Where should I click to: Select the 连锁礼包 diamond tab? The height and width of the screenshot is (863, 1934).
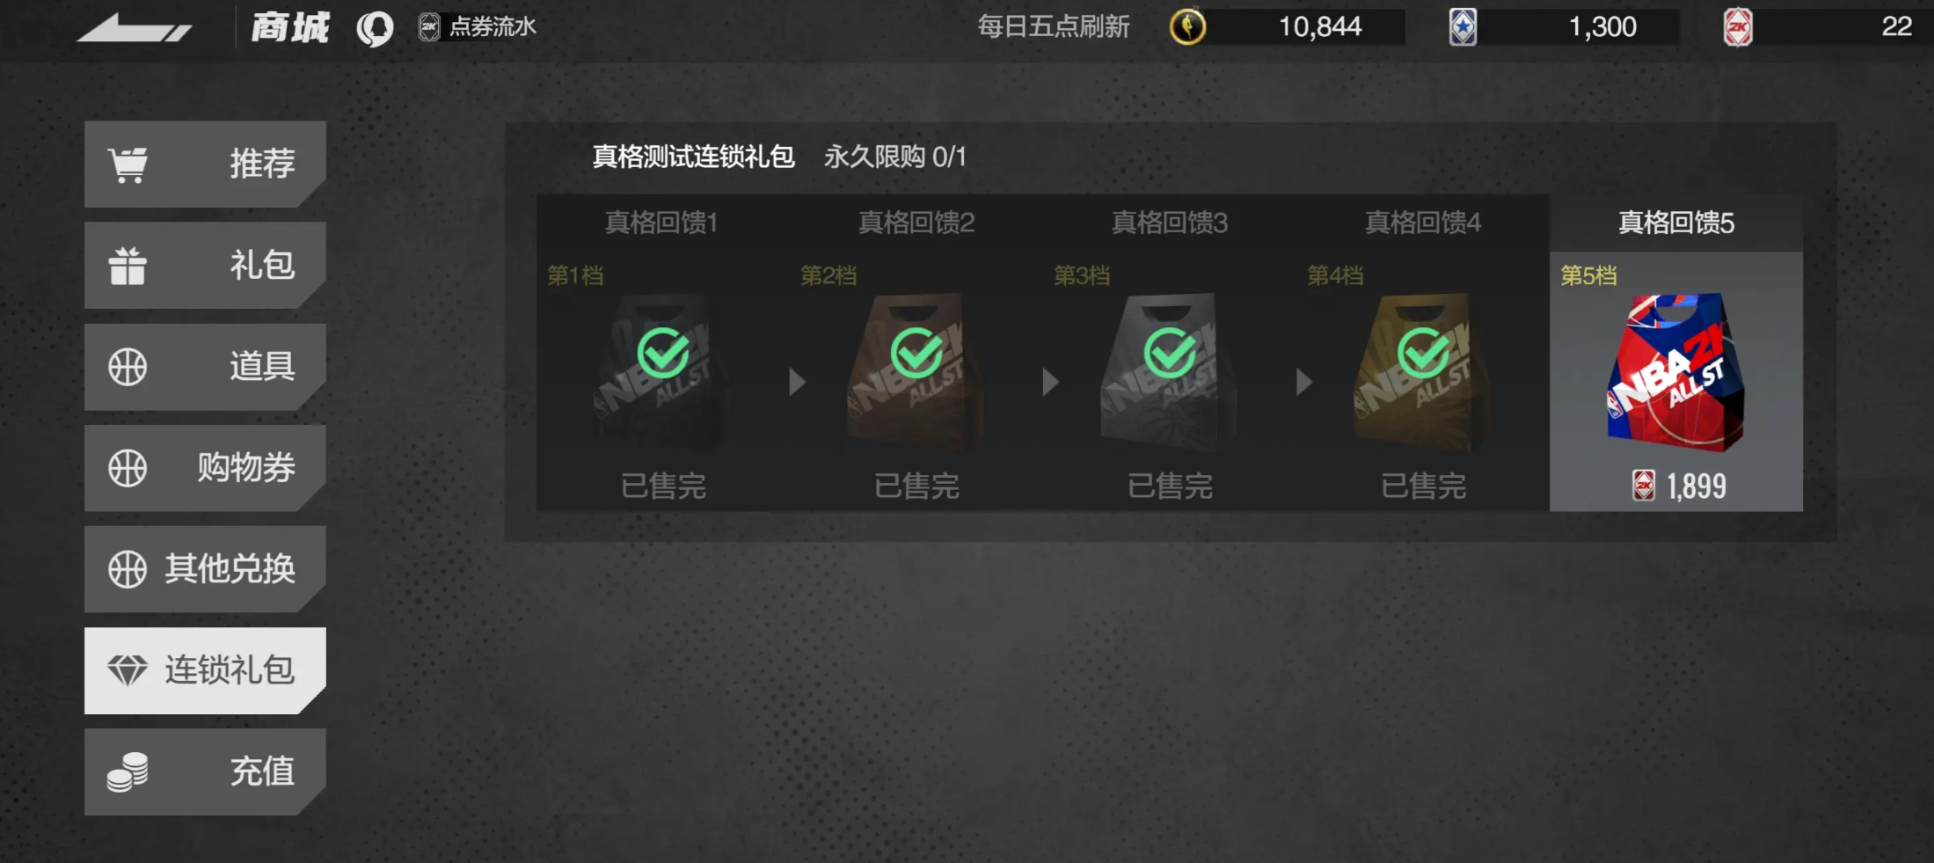[x=205, y=670]
